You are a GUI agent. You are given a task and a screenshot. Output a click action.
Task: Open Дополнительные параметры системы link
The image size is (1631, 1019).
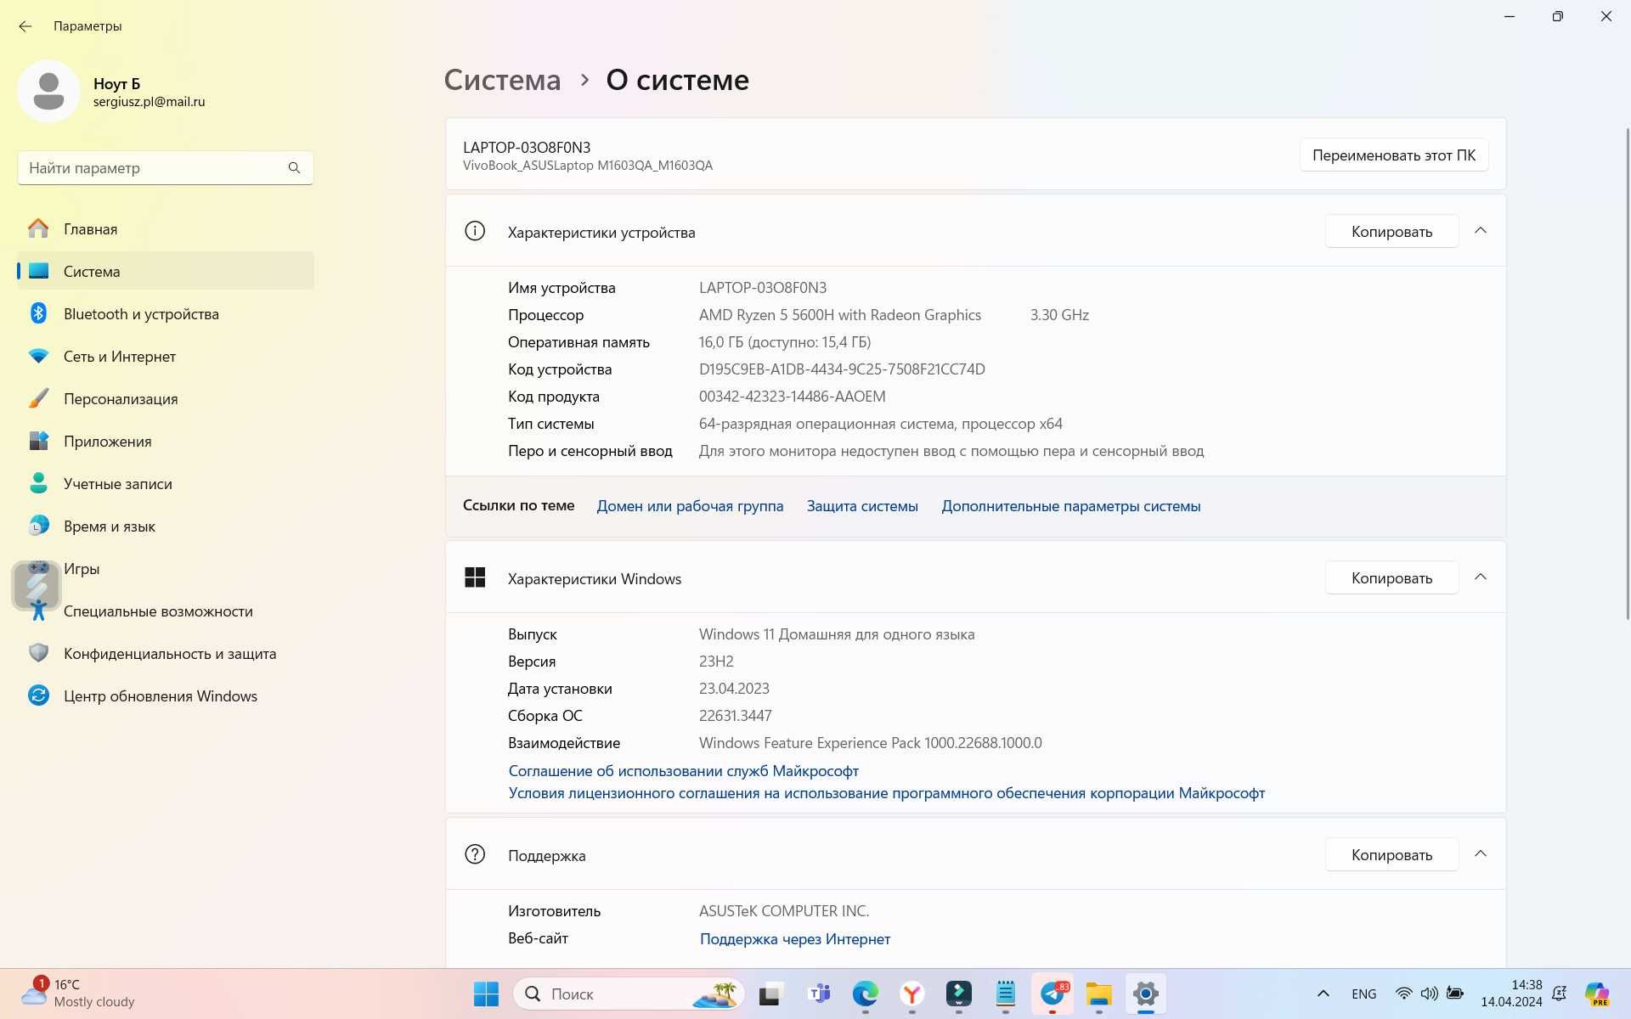(1070, 506)
